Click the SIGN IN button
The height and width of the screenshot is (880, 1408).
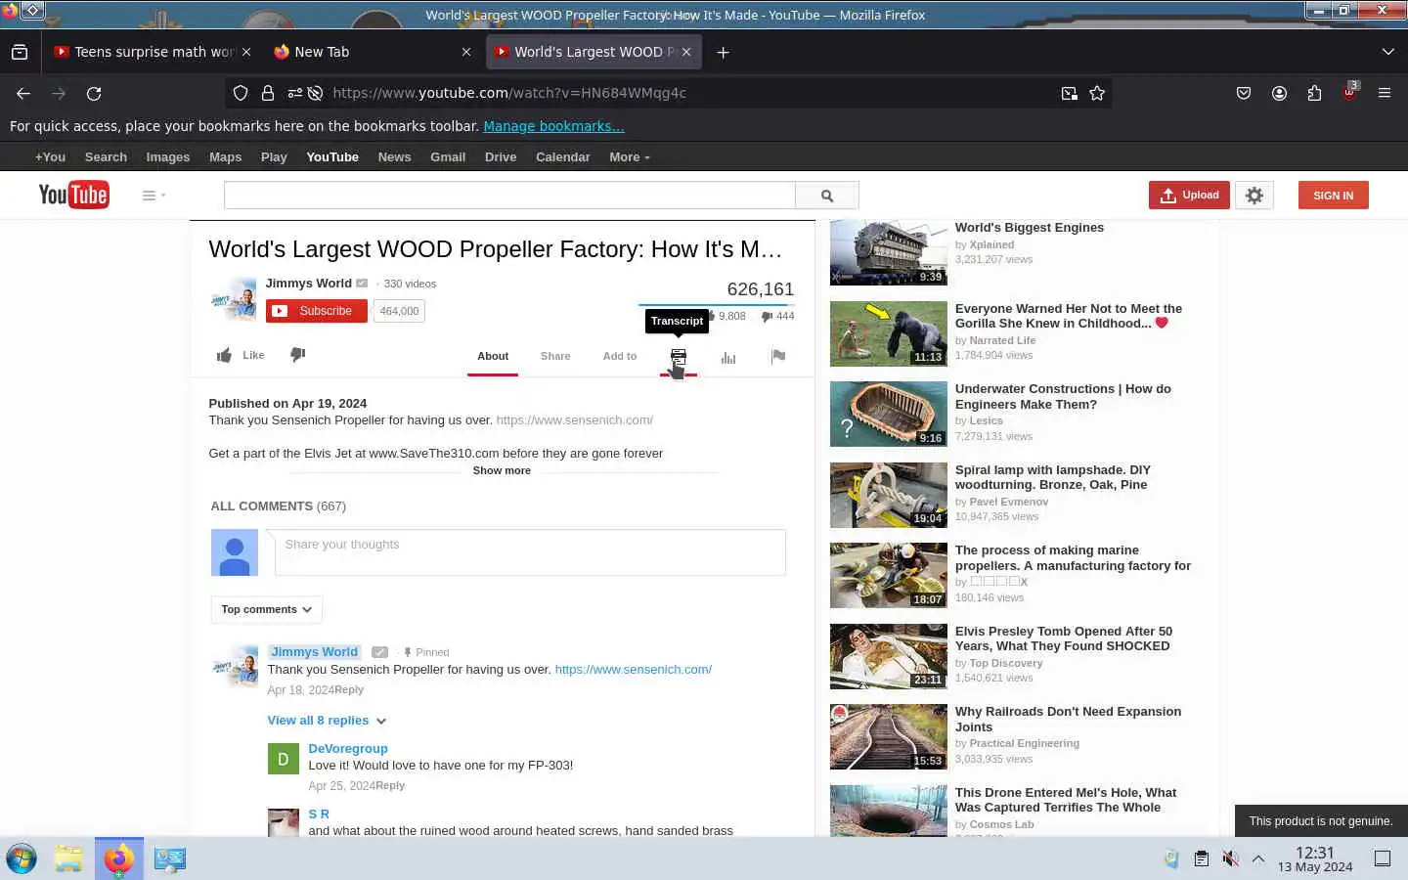(1333, 196)
